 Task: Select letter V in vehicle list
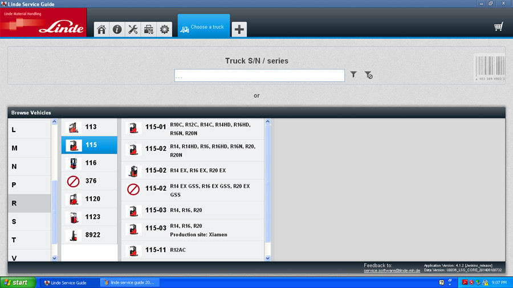[x=30, y=256]
